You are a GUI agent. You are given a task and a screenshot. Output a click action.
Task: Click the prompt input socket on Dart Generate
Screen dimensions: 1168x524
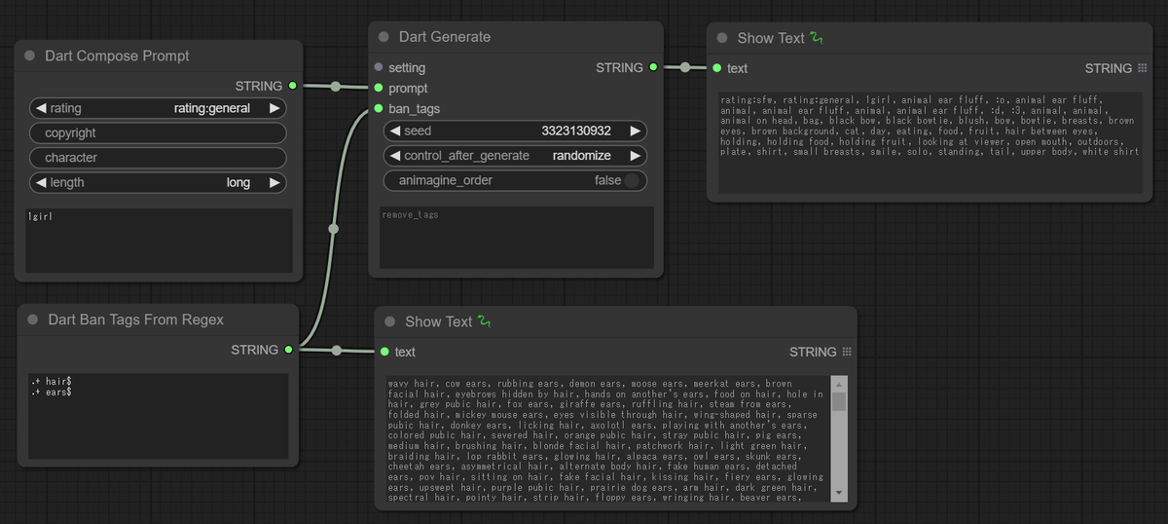(379, 89)
